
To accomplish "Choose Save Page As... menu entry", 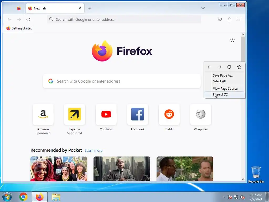I will coord(224,75).
